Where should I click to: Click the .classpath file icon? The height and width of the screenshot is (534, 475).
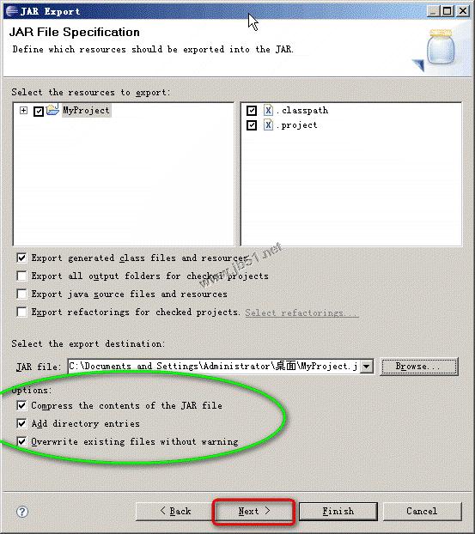tap(268, 110)
